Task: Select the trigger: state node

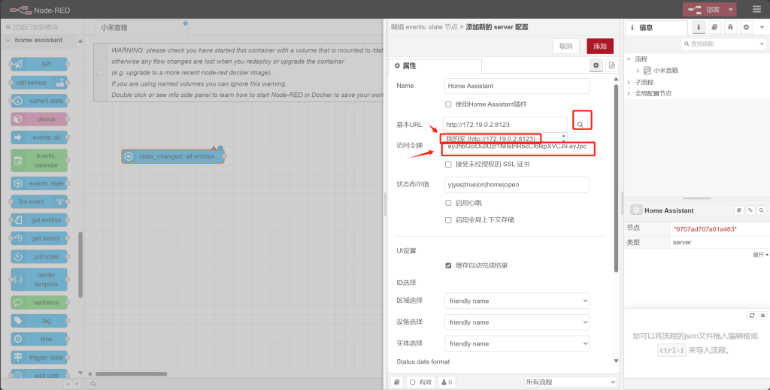Action: click(39, 358)
